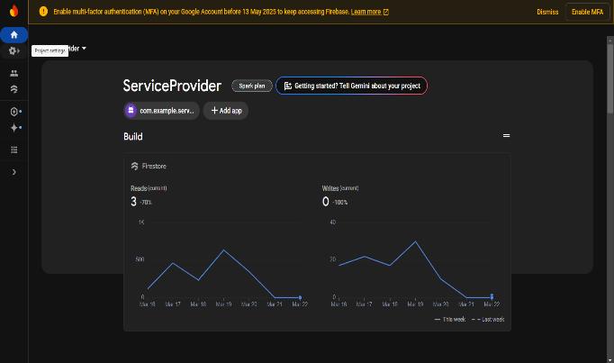Dismiss the MFA warning banner
Screen dimensions: 614x363
point(547,12)
